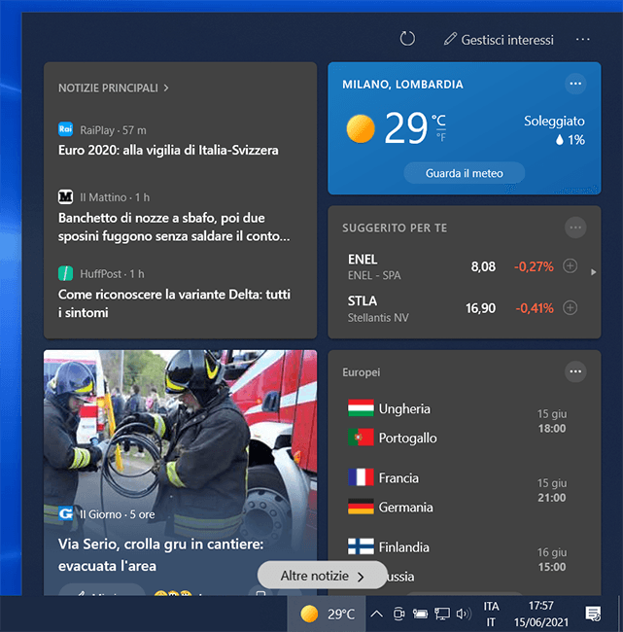Open Suggerito per te card options
This screenshot has width=623, height=632.
pos(575,228)
